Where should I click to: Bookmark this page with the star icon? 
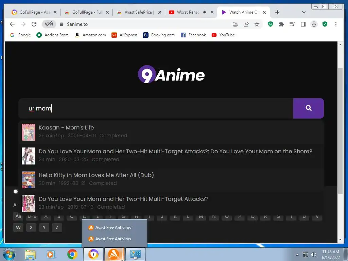(257, 24)
